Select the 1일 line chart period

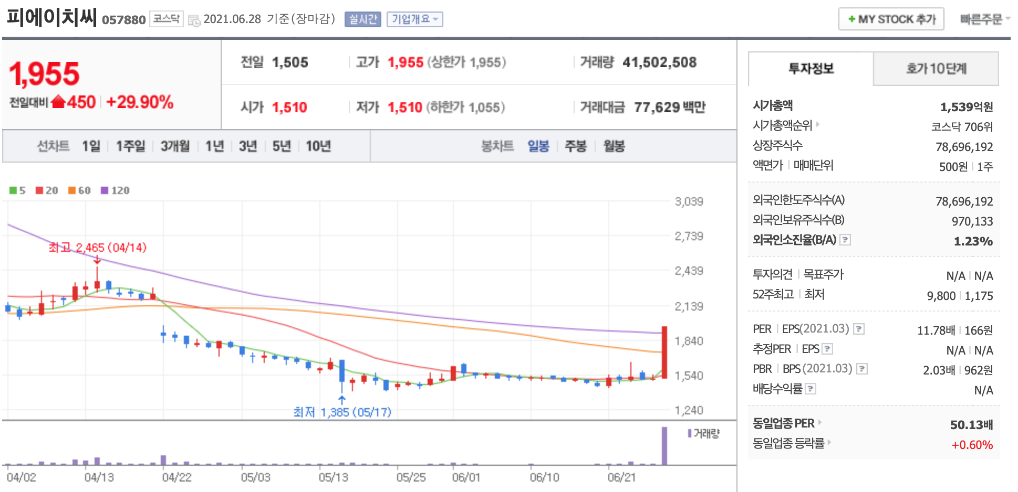click(91, 146)
